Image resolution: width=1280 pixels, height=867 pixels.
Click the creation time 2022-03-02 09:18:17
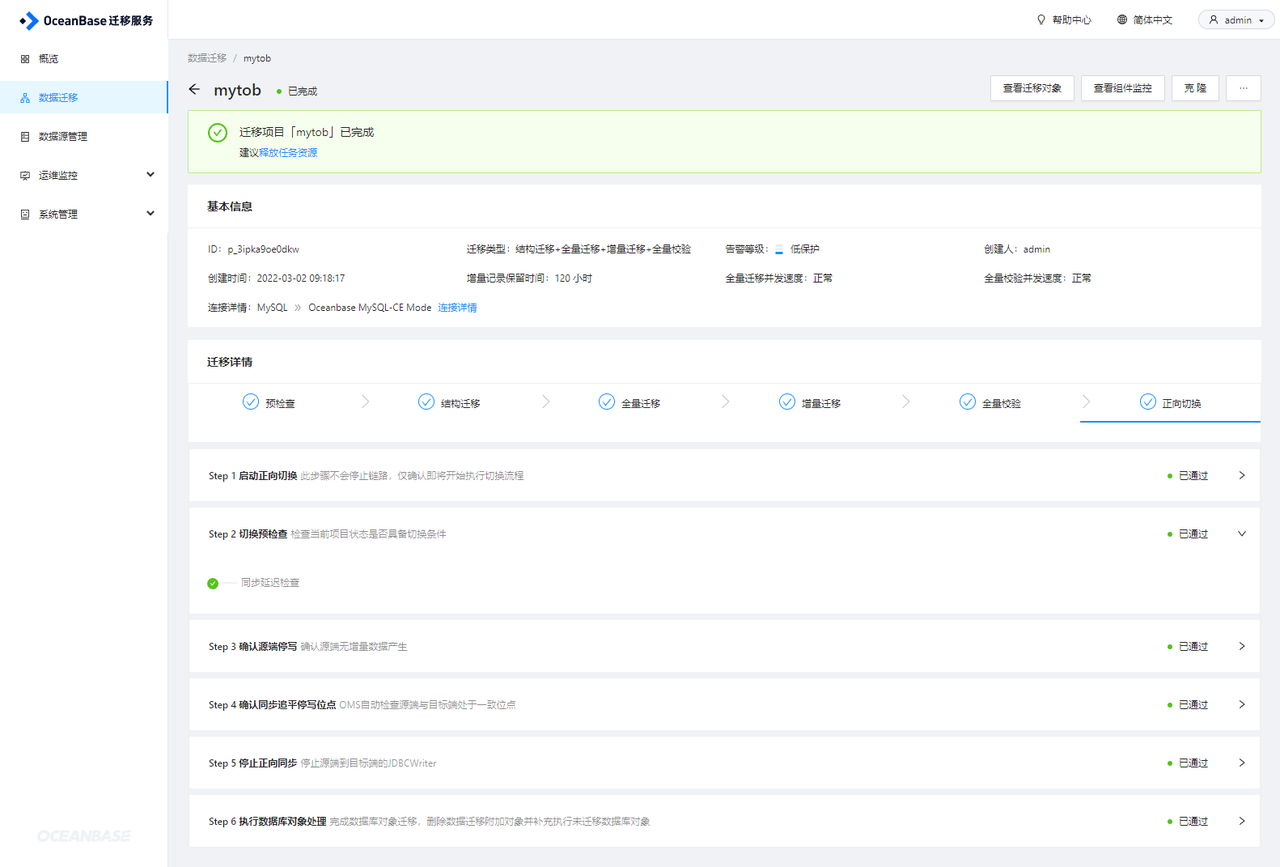pyautogui.click(x=301, y=278)
